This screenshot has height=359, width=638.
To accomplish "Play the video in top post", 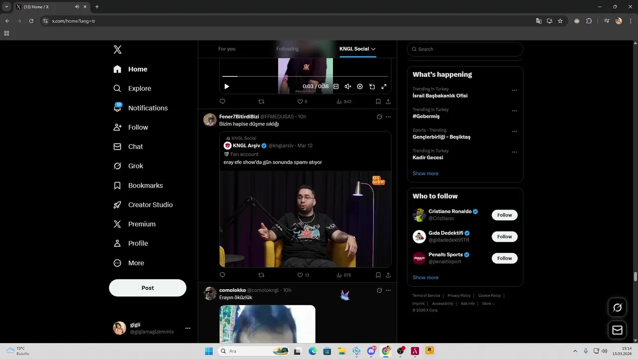I will 227,86.
